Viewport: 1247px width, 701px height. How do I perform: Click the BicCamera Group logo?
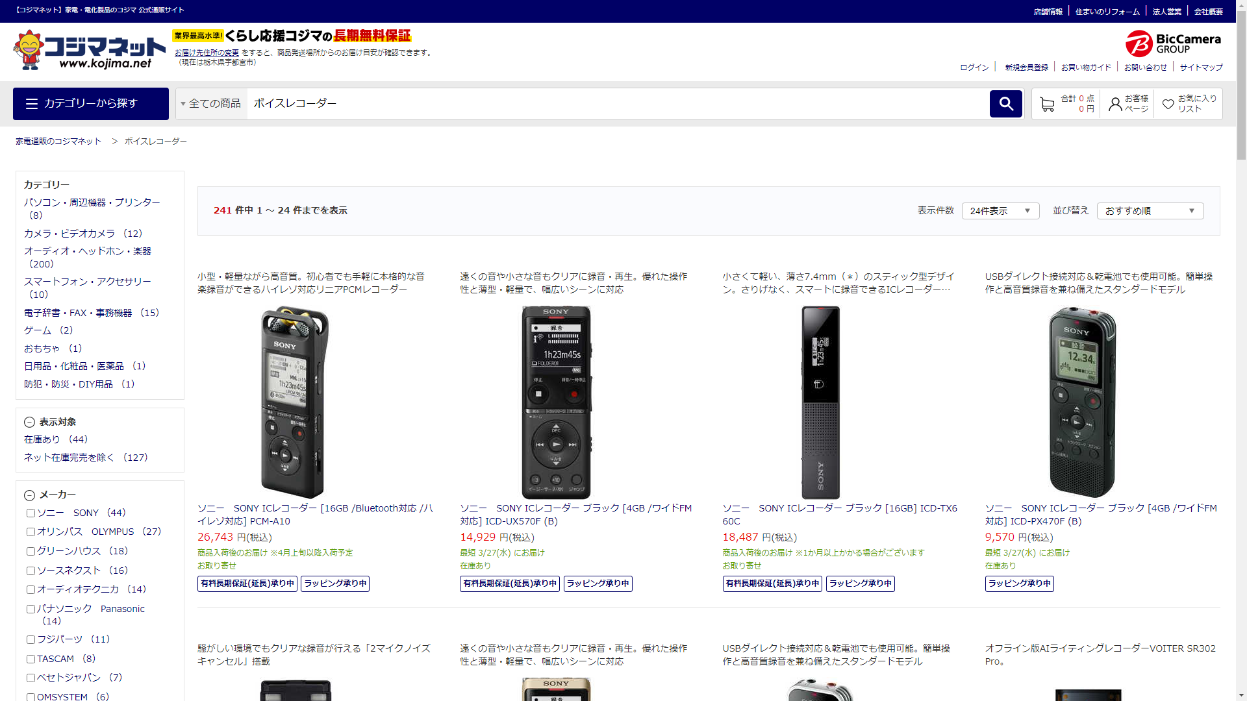point(1173,43)
